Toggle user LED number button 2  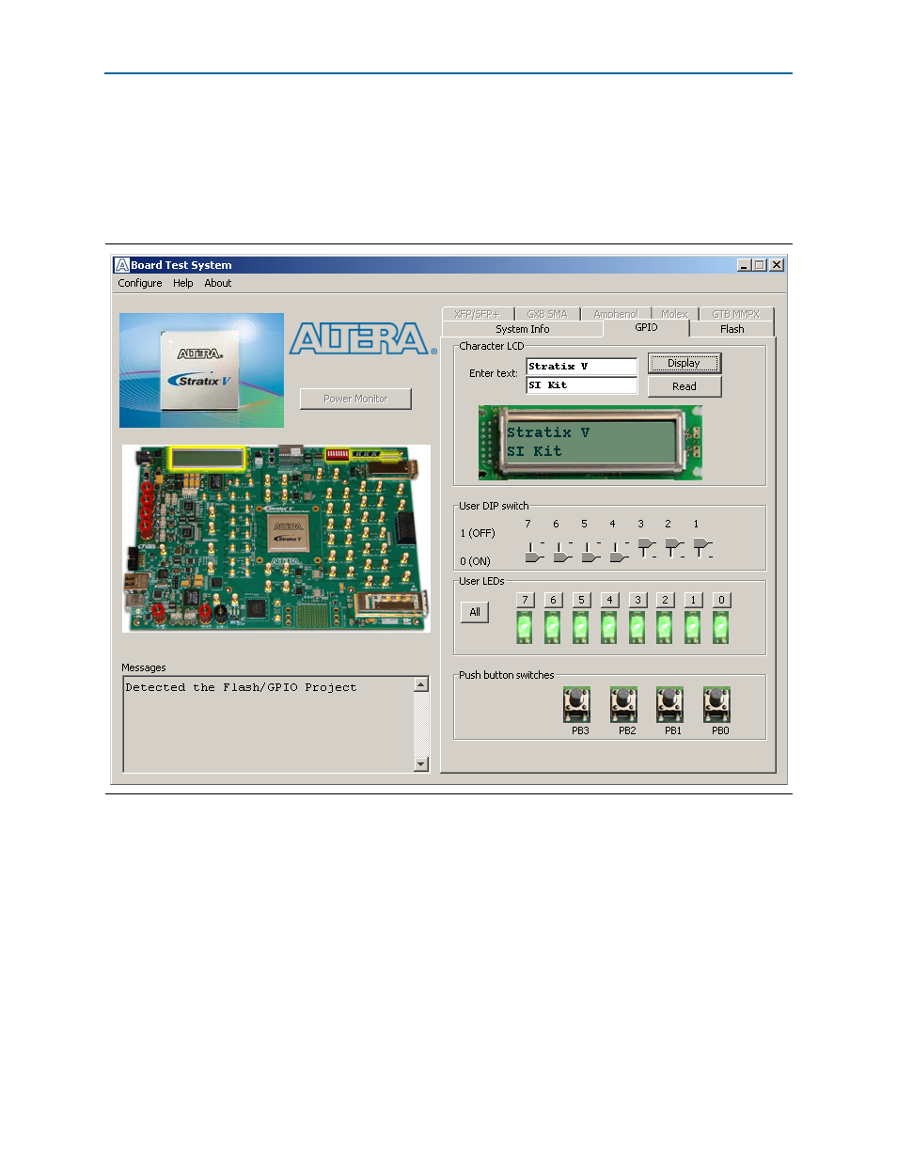[x=665, y=600]
